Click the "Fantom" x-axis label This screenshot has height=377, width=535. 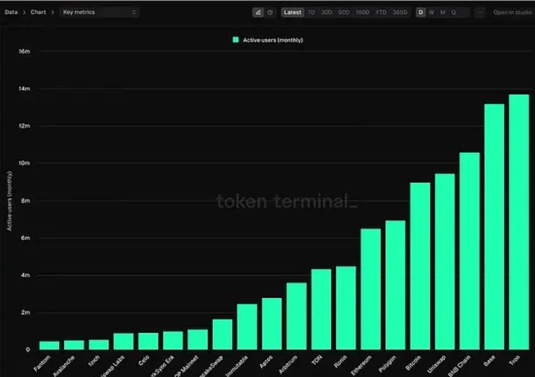42,363
